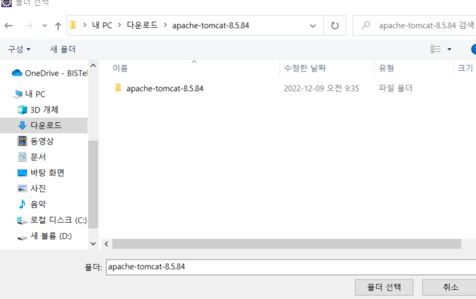The width and height of the screenshot is (476, 299).
Task: Click the navigation pane scrollbar thumb
Action: point(93,184)
